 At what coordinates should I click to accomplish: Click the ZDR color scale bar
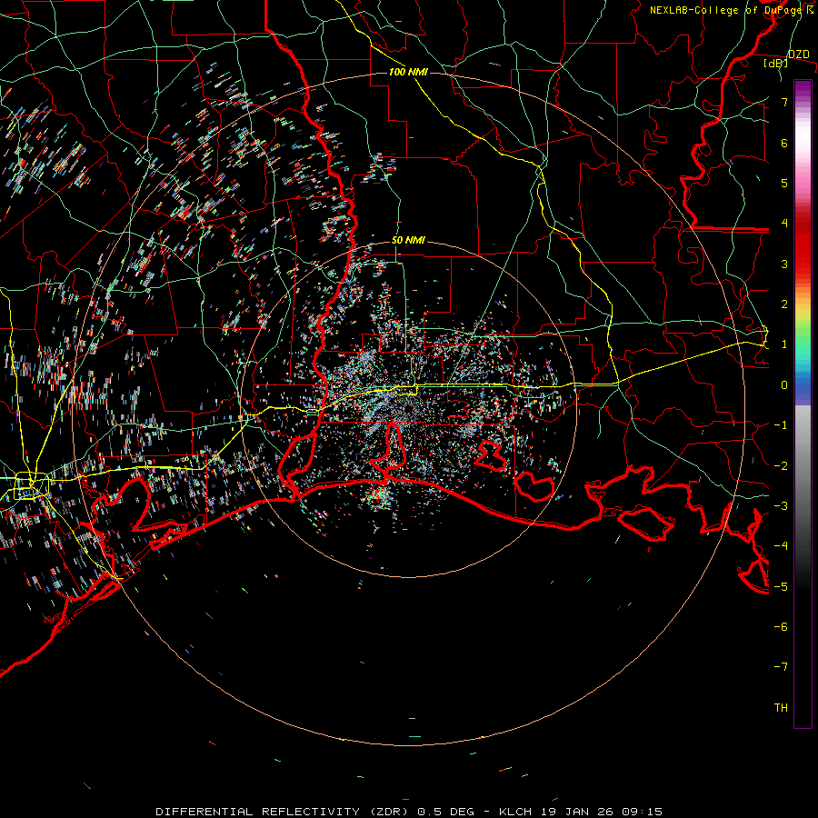(x=803, y=404)
